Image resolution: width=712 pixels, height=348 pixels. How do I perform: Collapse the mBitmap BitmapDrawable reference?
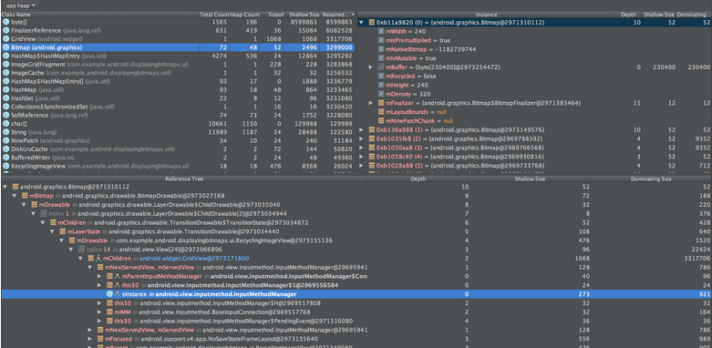pyautogui.click(x=15, y=196)
